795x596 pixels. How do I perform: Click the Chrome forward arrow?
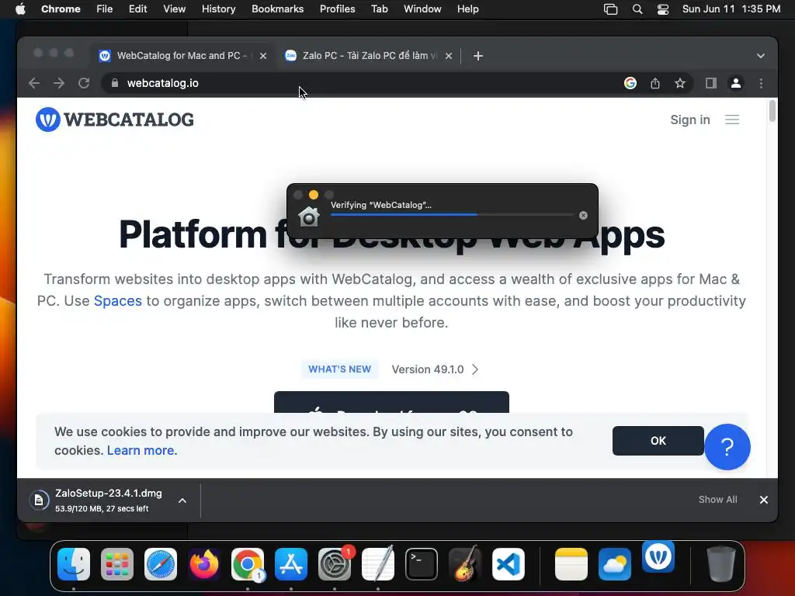(x=59, y=83)
